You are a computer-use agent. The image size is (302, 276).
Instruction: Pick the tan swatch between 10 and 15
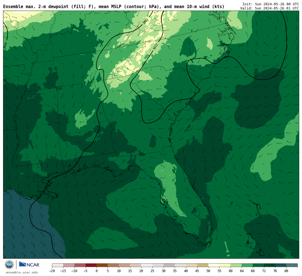125,265
